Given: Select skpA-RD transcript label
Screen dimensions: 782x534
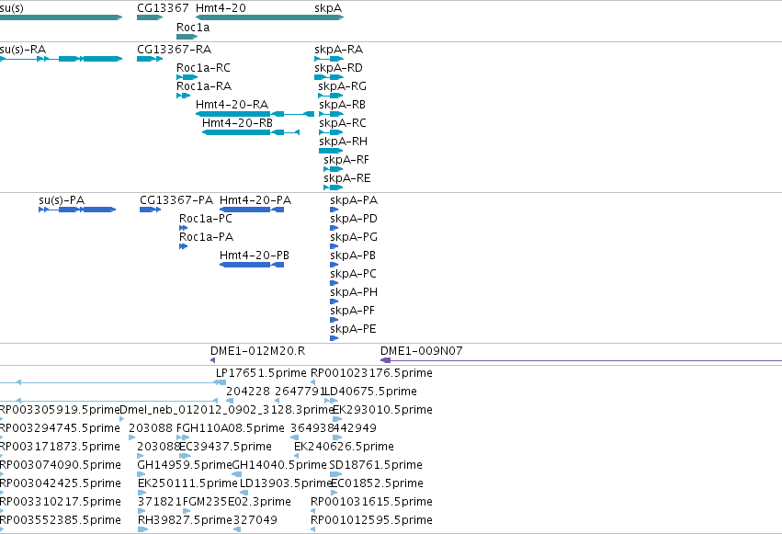Looking at the screenshot, I should 339,68.
